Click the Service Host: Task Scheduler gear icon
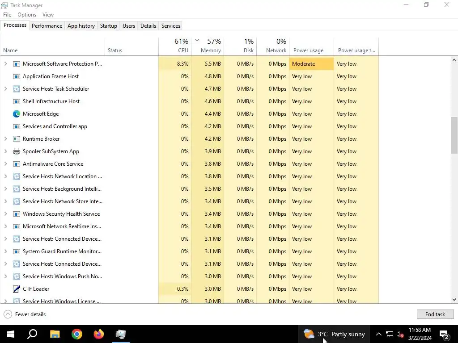 pyautogui.click(x=17, y=89)
